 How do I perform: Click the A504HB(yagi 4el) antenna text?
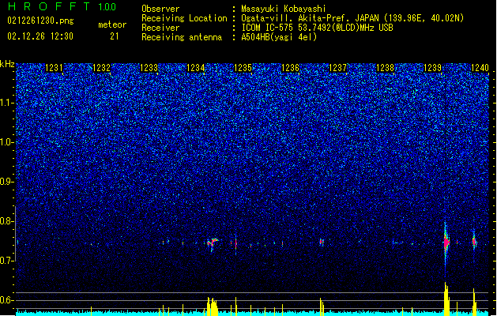pos(279,37)
